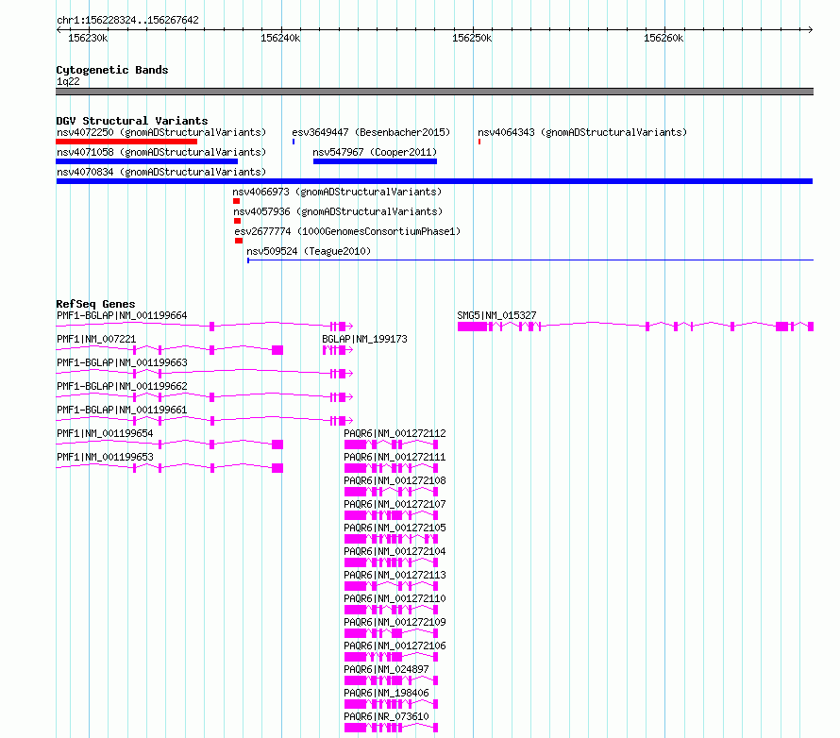Click the PAQR6|NM_001272104 transcript label

395,551
